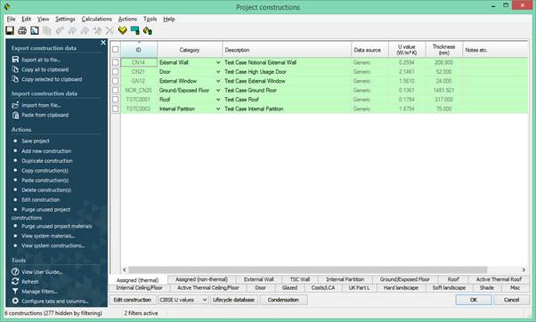Click the Condensation button

pyautogui.click(x=283, y=300)
